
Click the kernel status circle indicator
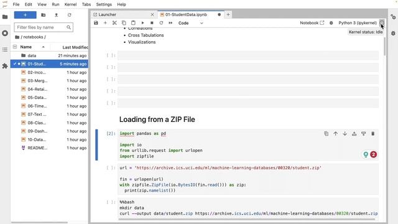pos(382,23)
